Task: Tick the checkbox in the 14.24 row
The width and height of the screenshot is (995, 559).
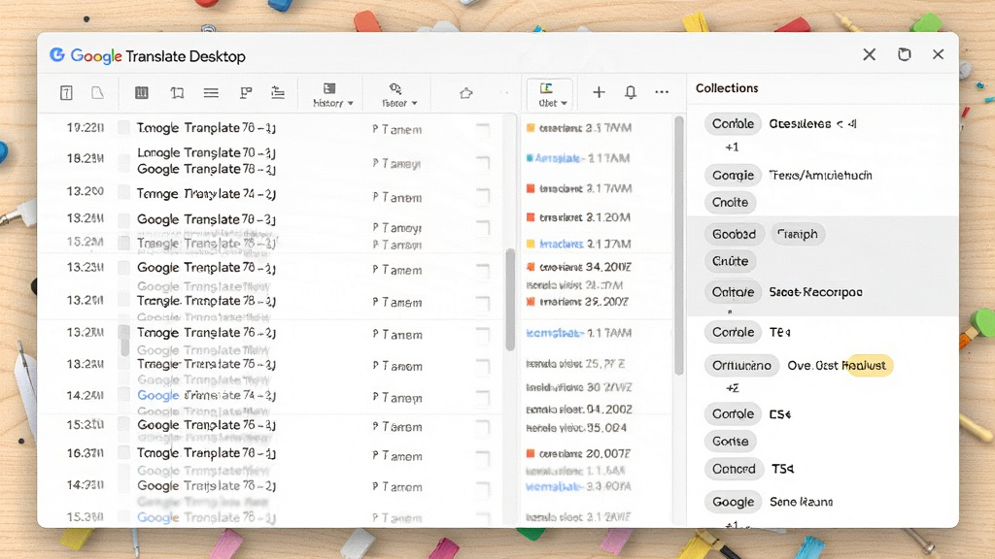Action: pos(123,395)
